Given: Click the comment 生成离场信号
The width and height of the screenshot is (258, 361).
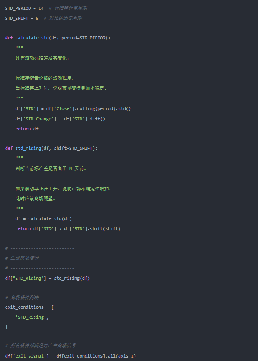Looking at the screenshot, I should coord(22,258).
